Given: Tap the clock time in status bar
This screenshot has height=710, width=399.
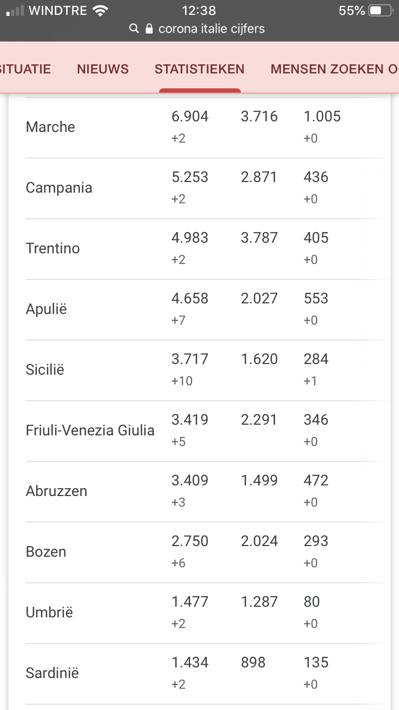Looking at the screenshot, I should [x=199, y=11].
